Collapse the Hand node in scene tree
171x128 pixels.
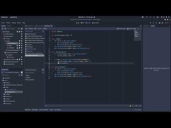point(4,41)
